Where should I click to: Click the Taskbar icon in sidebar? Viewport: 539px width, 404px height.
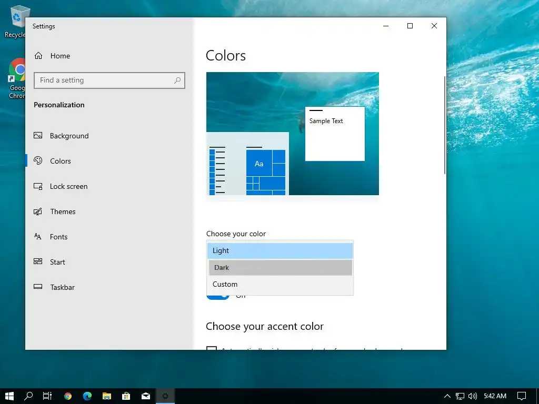click(38, 287)
